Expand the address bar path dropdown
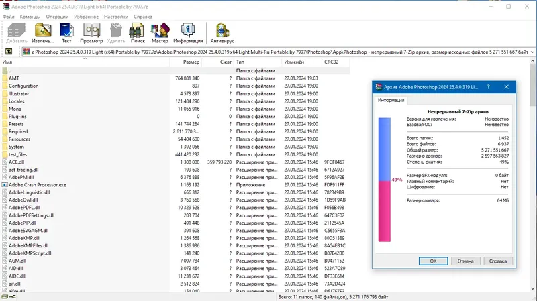Image resolution: width=537 pixels, height=301 pixels. point(532,52)
